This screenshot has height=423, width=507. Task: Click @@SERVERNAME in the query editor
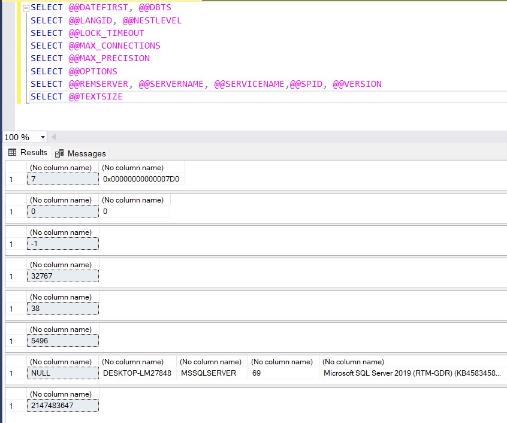click(x=171, y=84)
